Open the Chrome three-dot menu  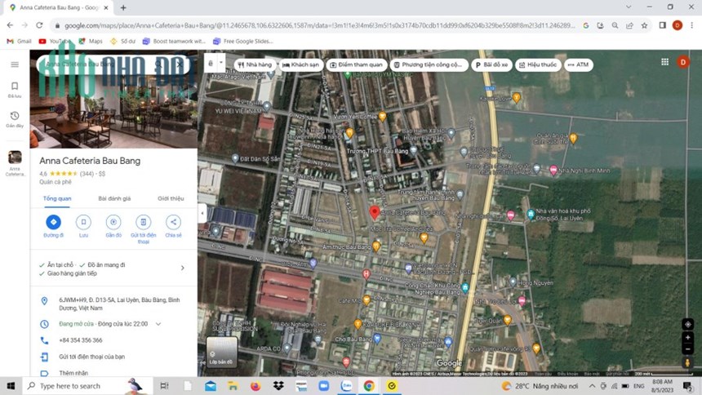(x=691, y=25)
